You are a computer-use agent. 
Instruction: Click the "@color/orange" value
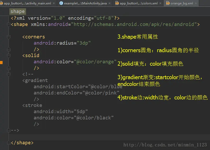click(95, 62)
